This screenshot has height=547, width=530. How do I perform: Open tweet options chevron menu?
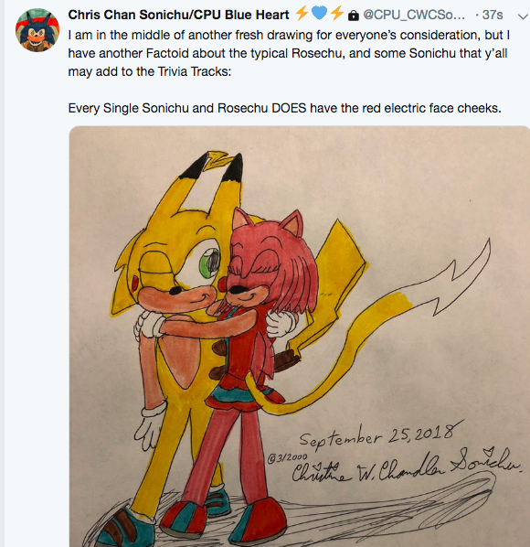click(x=523, y=16)
